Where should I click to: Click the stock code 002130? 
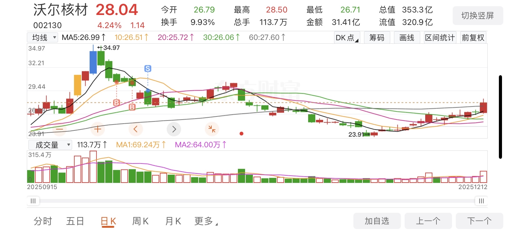click(47, 25)
